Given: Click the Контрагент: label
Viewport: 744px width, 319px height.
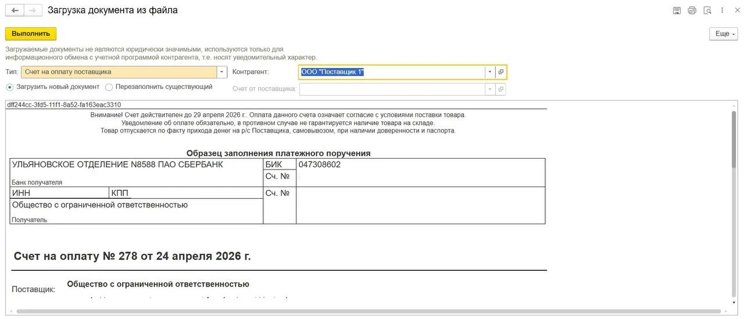Looking at the screenshot, I should tap(251, 72).
